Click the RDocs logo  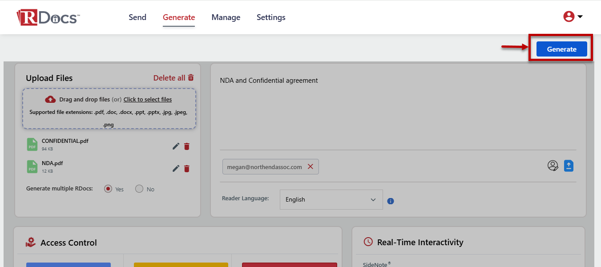pyautogui.click(x=48, y=17)
